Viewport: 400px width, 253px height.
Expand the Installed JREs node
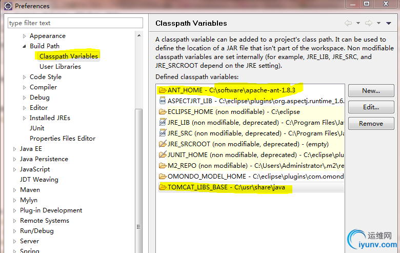[x=24, y=118]
